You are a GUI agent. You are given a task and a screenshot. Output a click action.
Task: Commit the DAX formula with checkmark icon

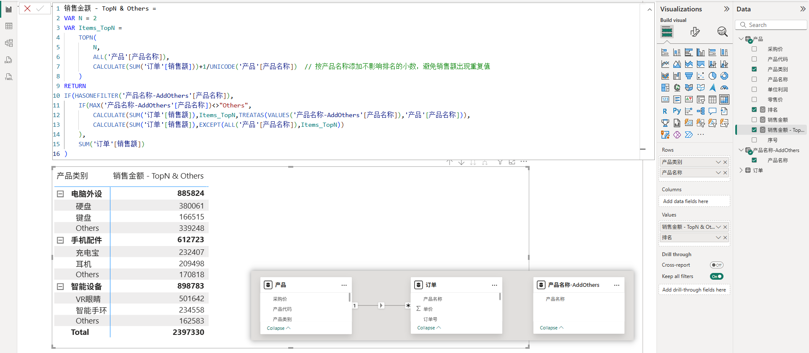[40, 8]
